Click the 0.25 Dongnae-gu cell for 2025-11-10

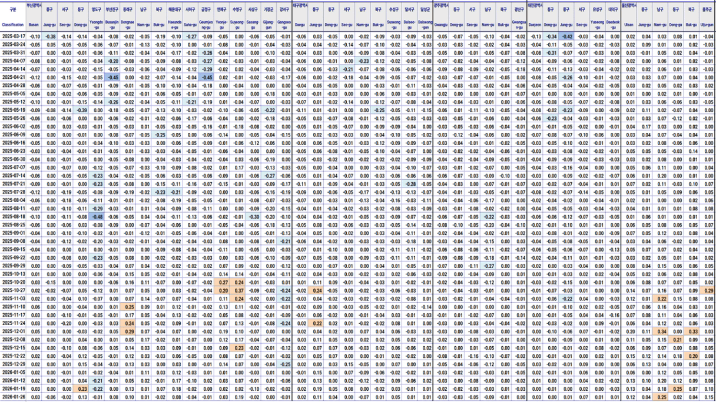[128, 307]
